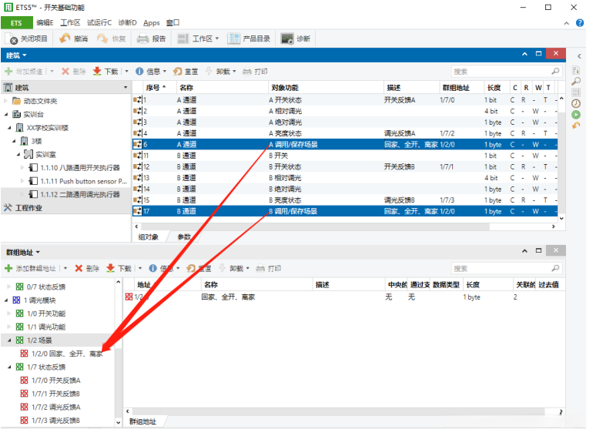Viewport: 593px width, 436px height.
Task: Click the magnifier icon in right sidebar
Action: [576, 81]
